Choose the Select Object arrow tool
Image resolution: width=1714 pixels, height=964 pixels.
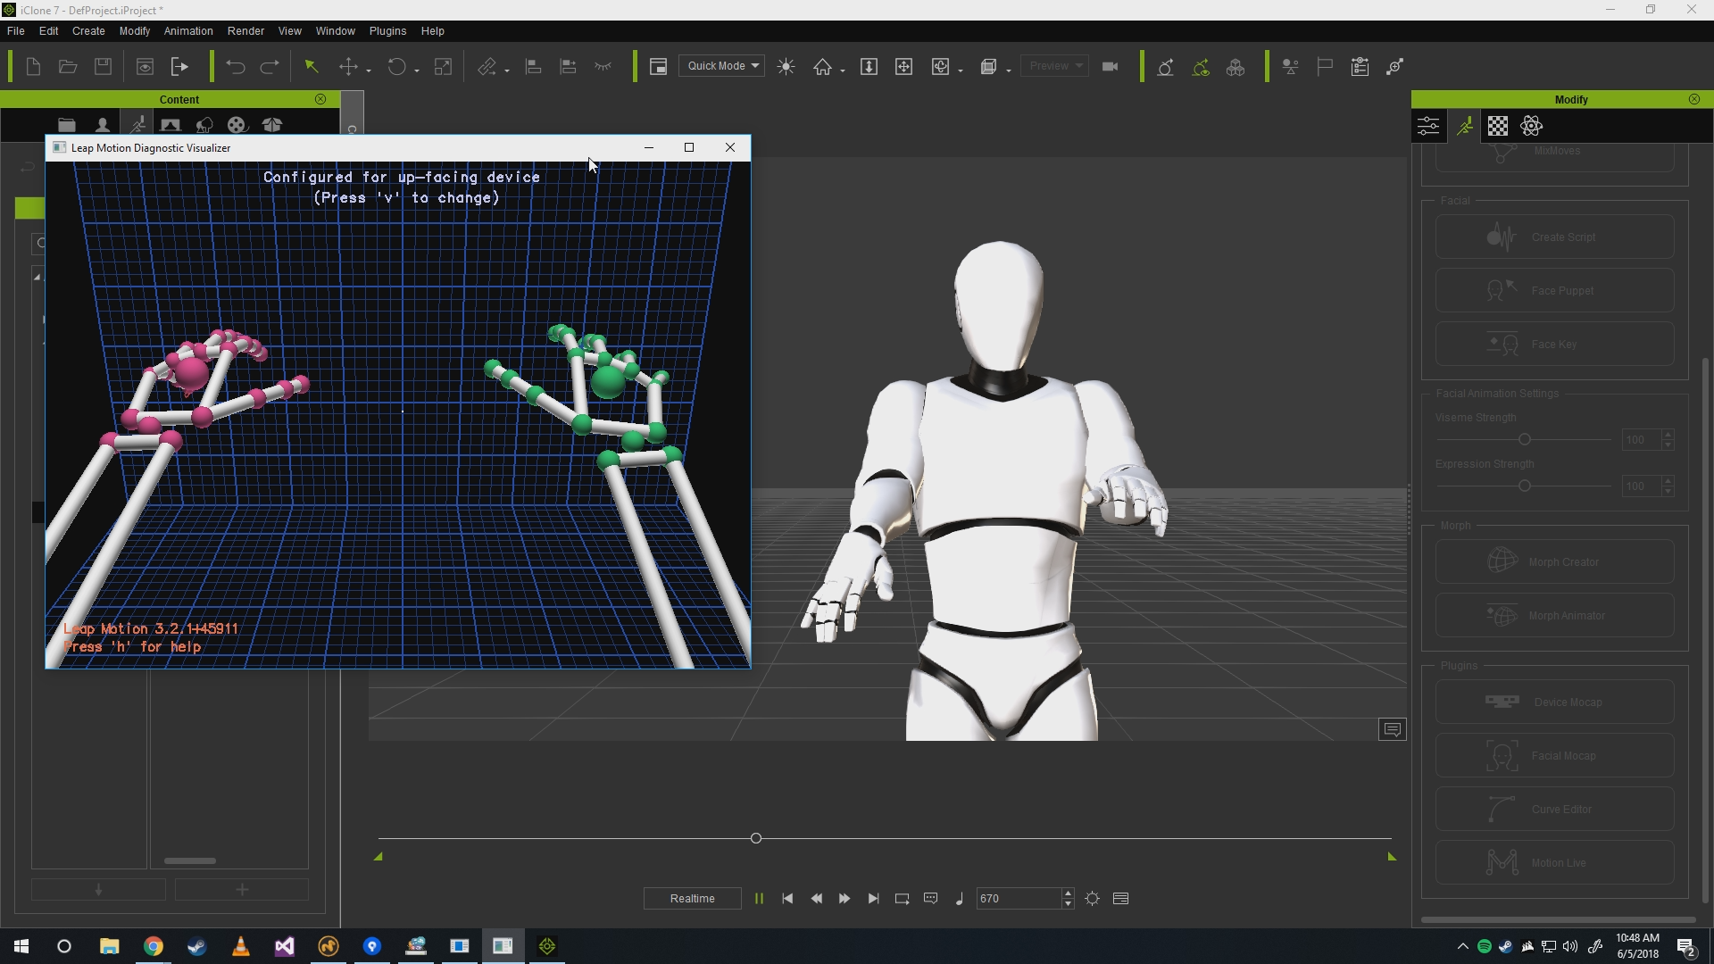click(312, 67)
